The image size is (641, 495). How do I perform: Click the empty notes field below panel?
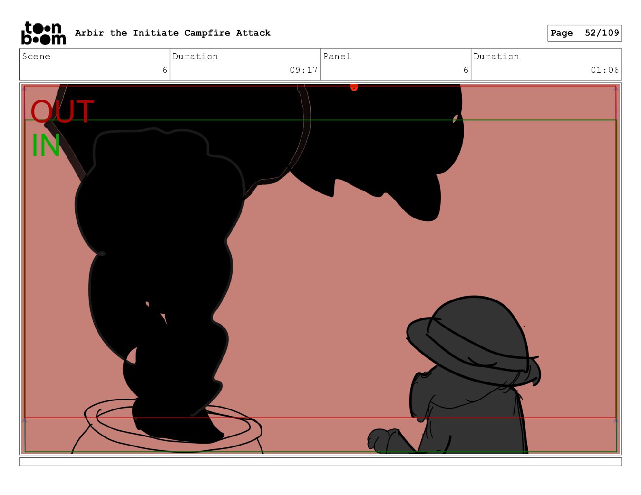[x=320, y=461]
